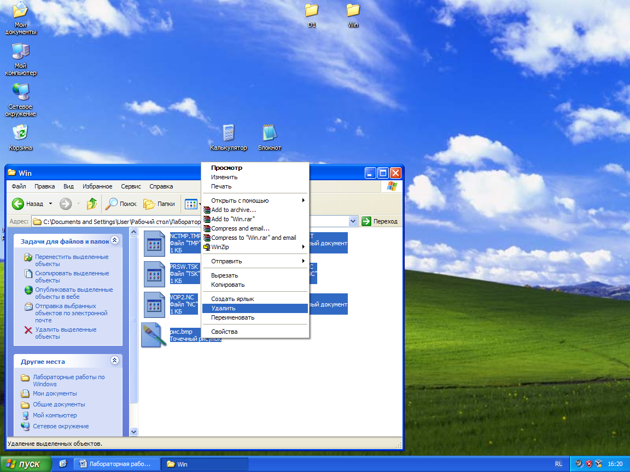Image resolution: width=630 pixels, height=472 pixels.
Task: Choose Add to archive... in context menu
Action: 255,210
